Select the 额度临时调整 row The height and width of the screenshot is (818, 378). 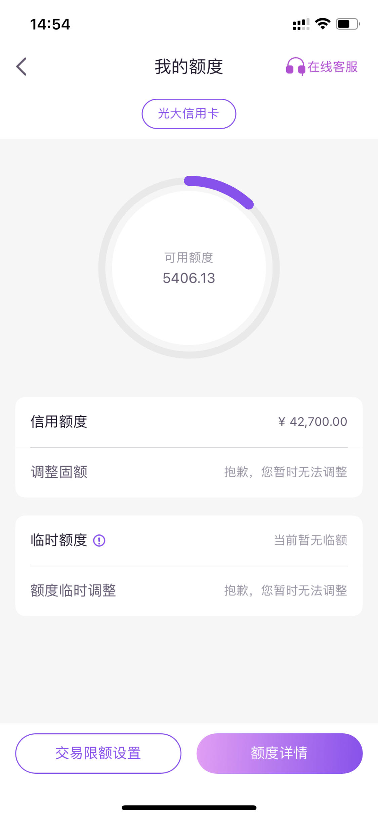(189, 591)
